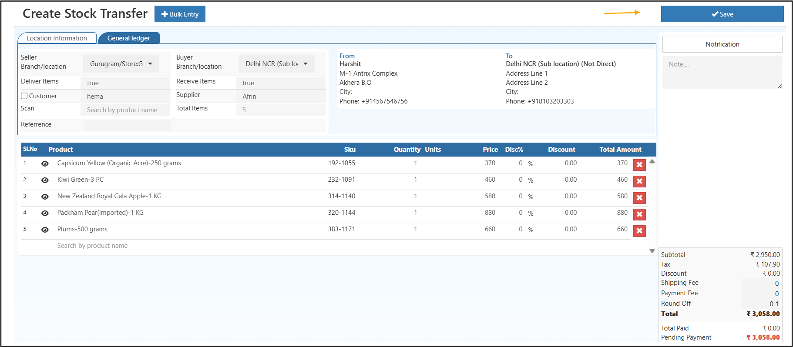Click price 880 in Packham Pear row
The width and height of the screenshot is (793, 347).
(490, 213)
